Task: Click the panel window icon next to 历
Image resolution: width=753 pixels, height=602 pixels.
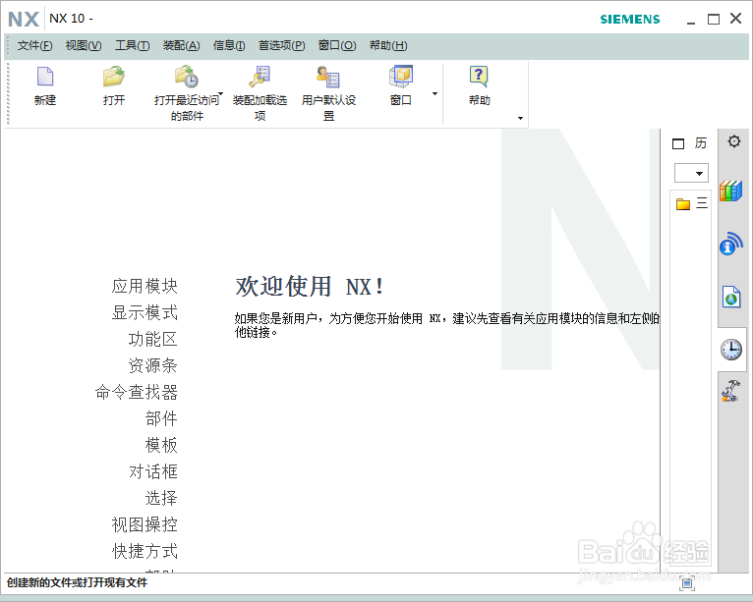Action: click(678, 144)
